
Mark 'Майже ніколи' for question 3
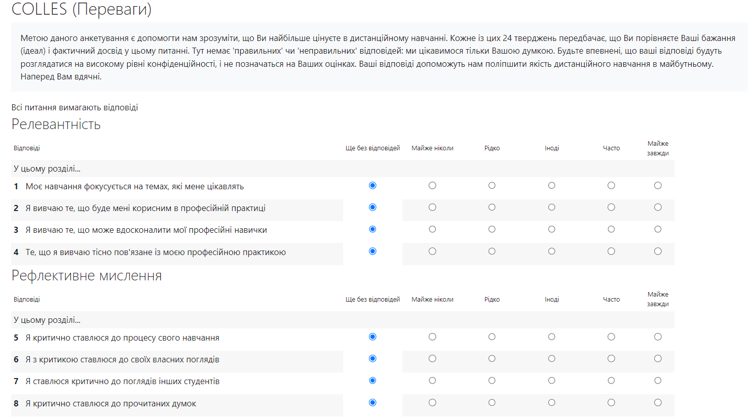coord(432,229)
